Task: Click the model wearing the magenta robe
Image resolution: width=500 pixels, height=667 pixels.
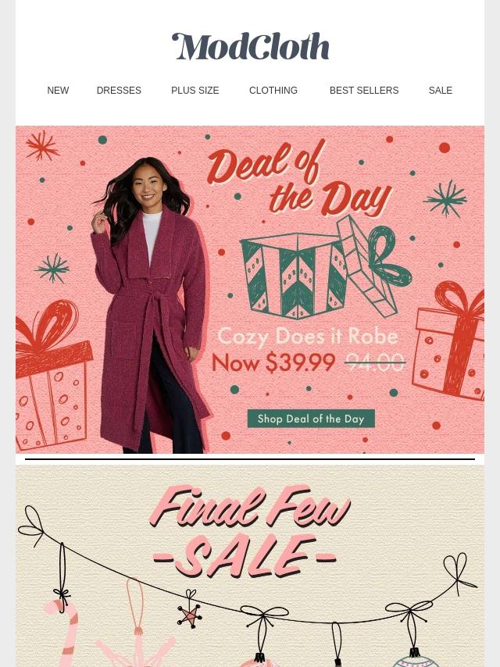Action: coord(149,305)
